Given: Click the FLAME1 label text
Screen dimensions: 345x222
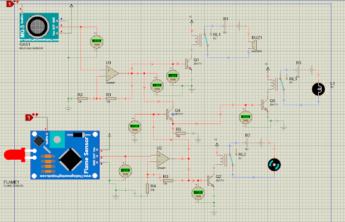Looking at the screenshot, I should pyautogui.click(x=11, y=182).
